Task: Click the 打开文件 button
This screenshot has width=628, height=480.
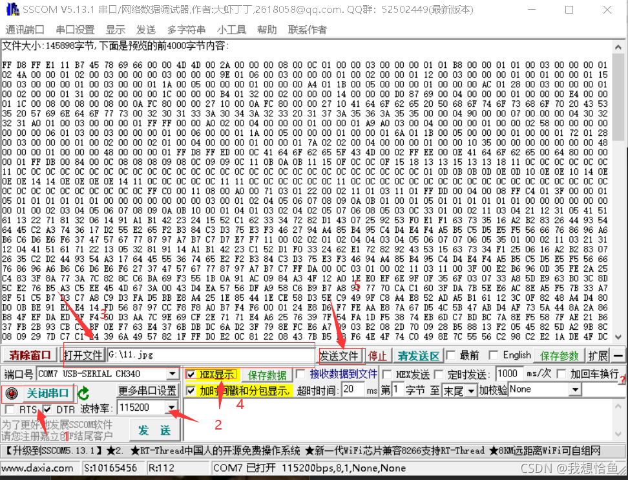Action: click(83, 355)
